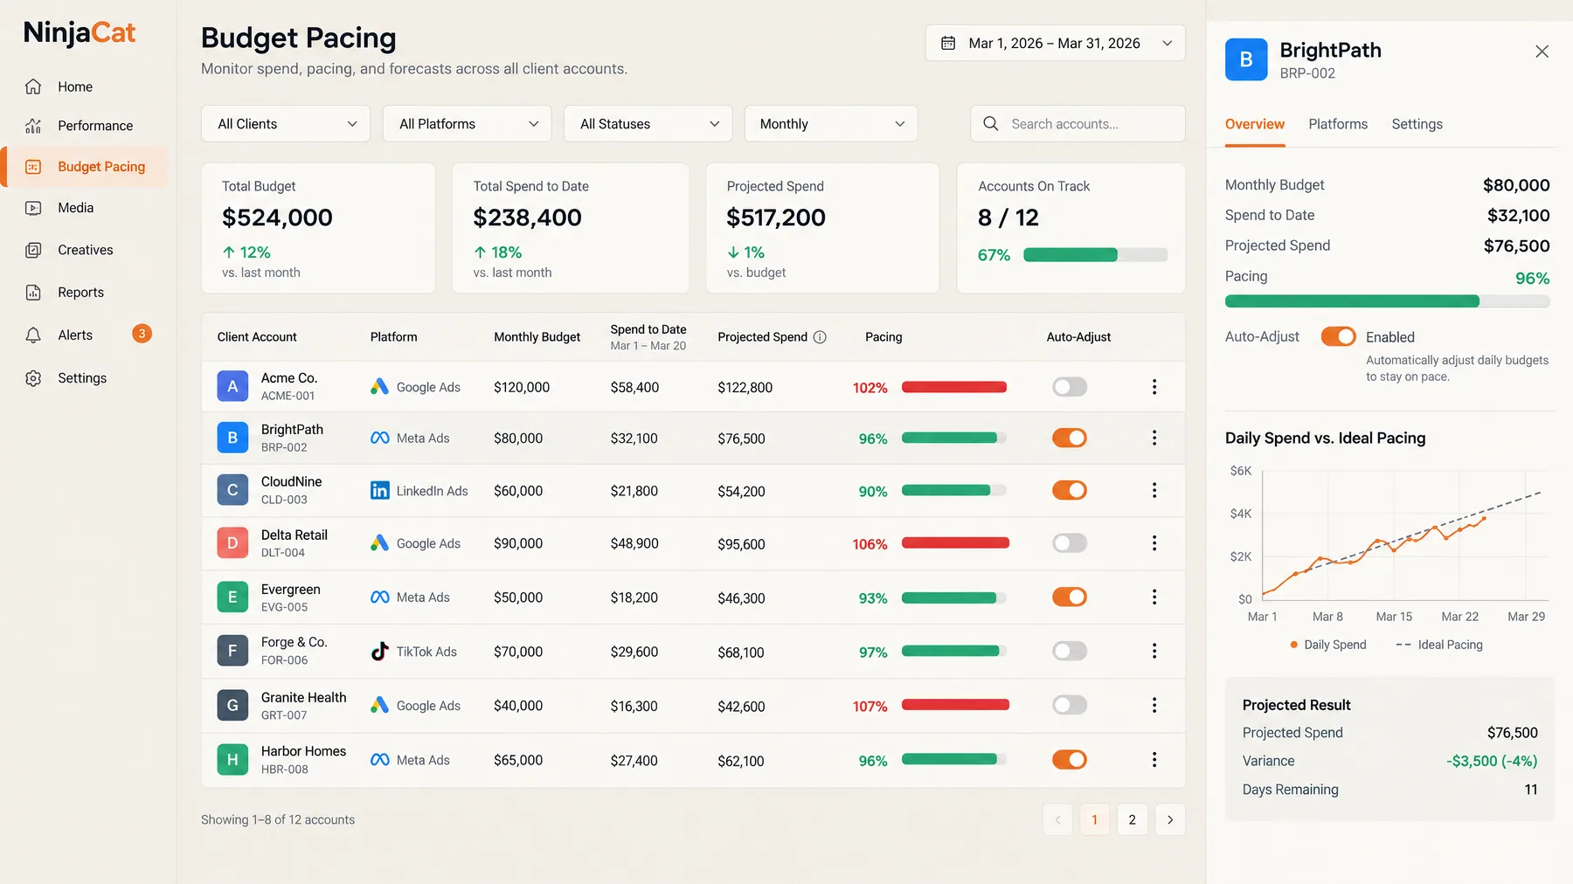Toggle Evergreen auto-adjust off
Image resolution: width=1573 pixels, height=884 pixels.
coord(1070,597)
